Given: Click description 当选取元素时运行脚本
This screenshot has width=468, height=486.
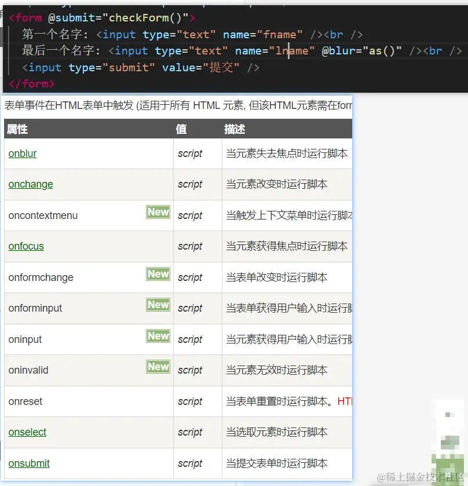Looking at the screenshot, I should pos(276,432).
